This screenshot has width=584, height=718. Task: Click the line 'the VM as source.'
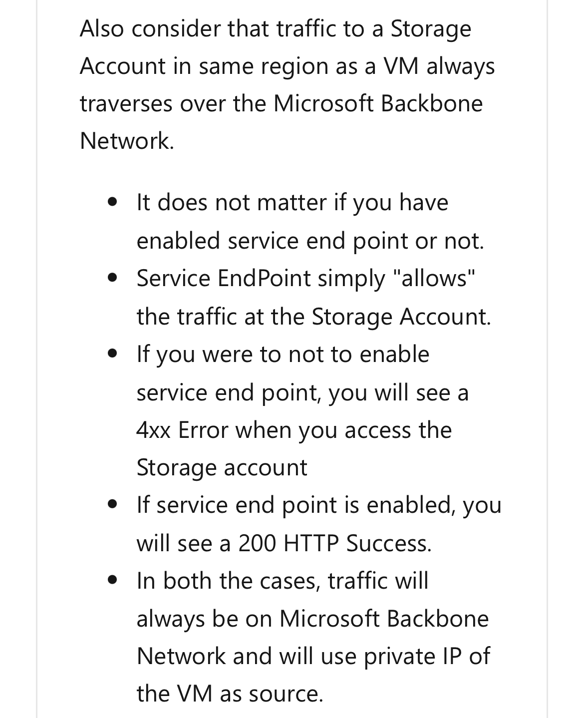(x=230, y=694)
